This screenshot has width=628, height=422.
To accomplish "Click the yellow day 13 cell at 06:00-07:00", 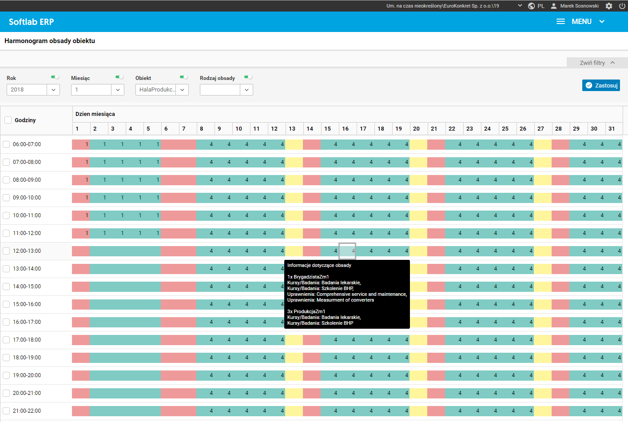I will [294, 144].
